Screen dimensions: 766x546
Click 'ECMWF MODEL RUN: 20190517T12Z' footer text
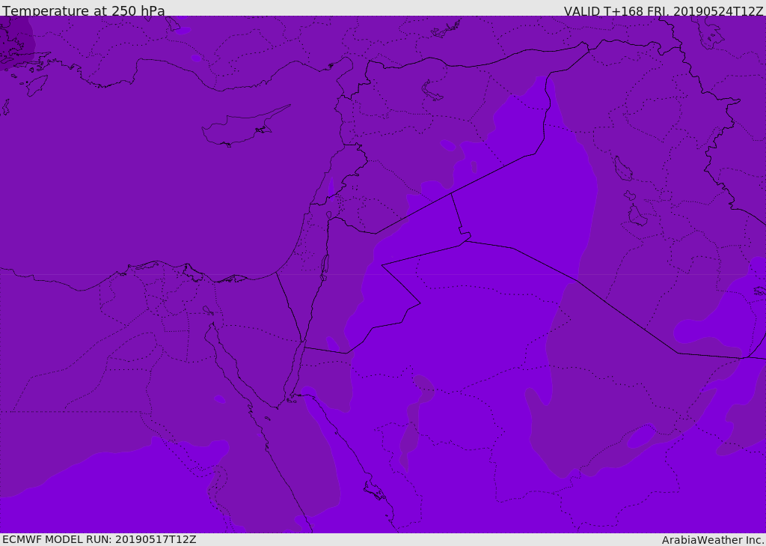pyautogui.click(x=99, y=539)
